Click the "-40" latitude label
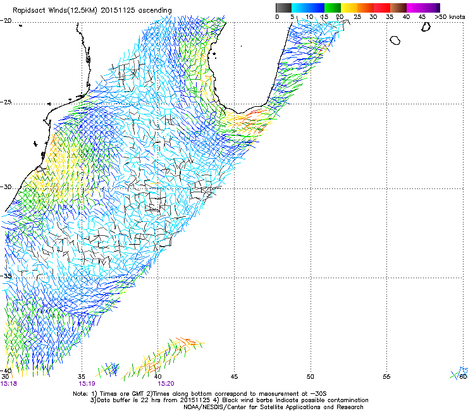Viewport: 468px width, 411px height. tap(6, 371)
